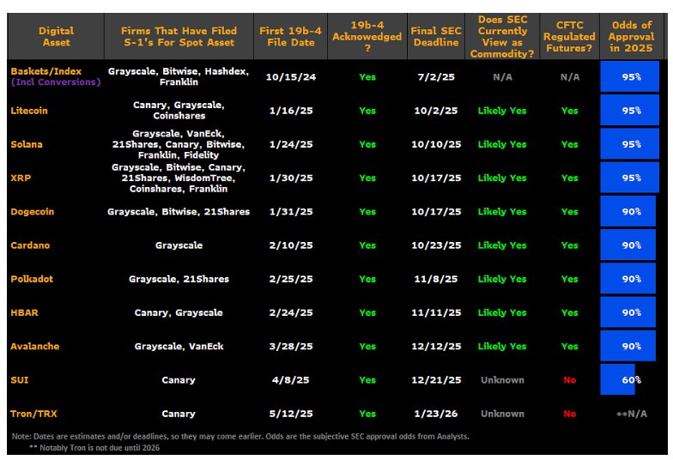673x460 pixels.
Task: Click the Unknown commodity cell for Tron/TRX
Action: (x=502, y=414)
